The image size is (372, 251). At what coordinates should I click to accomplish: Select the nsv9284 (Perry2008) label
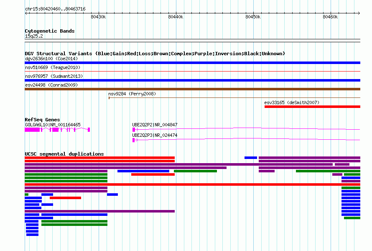pyautogui.click(x=132, y=94)
